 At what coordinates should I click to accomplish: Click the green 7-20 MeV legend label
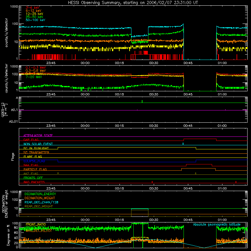click(34, 77)
